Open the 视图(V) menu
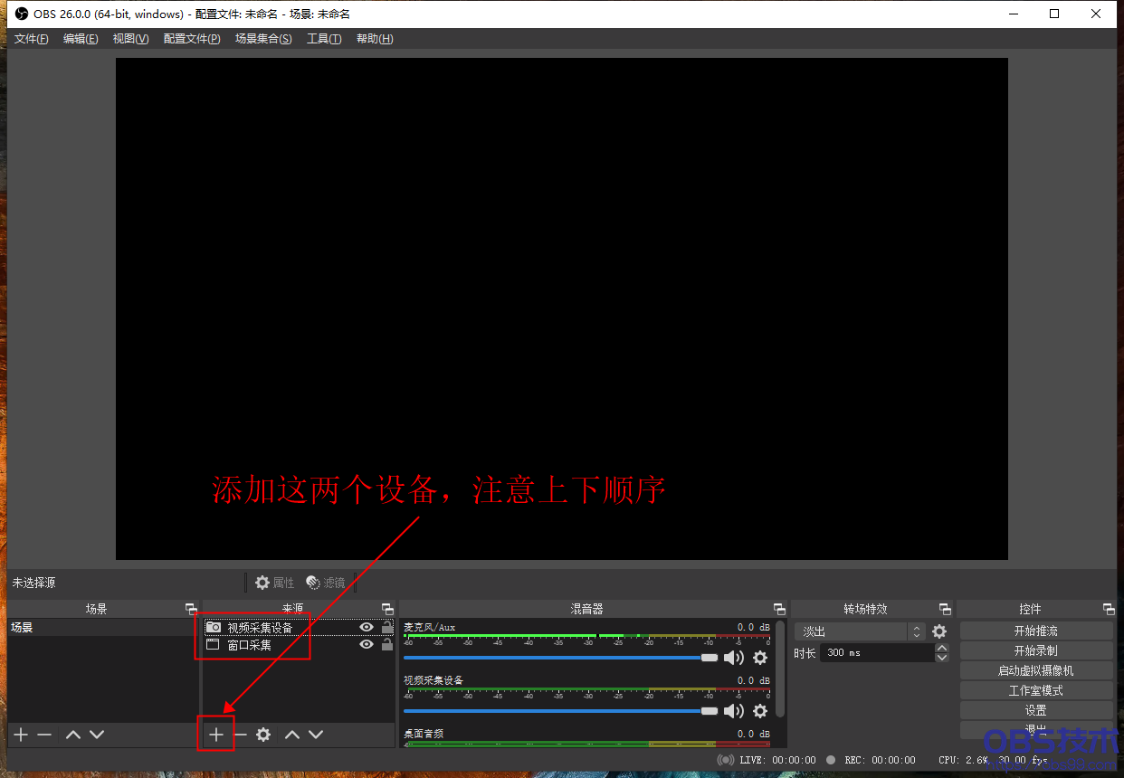Image resolution: width=1124 pixels, height=778 pixels. (x=130, y=39)
